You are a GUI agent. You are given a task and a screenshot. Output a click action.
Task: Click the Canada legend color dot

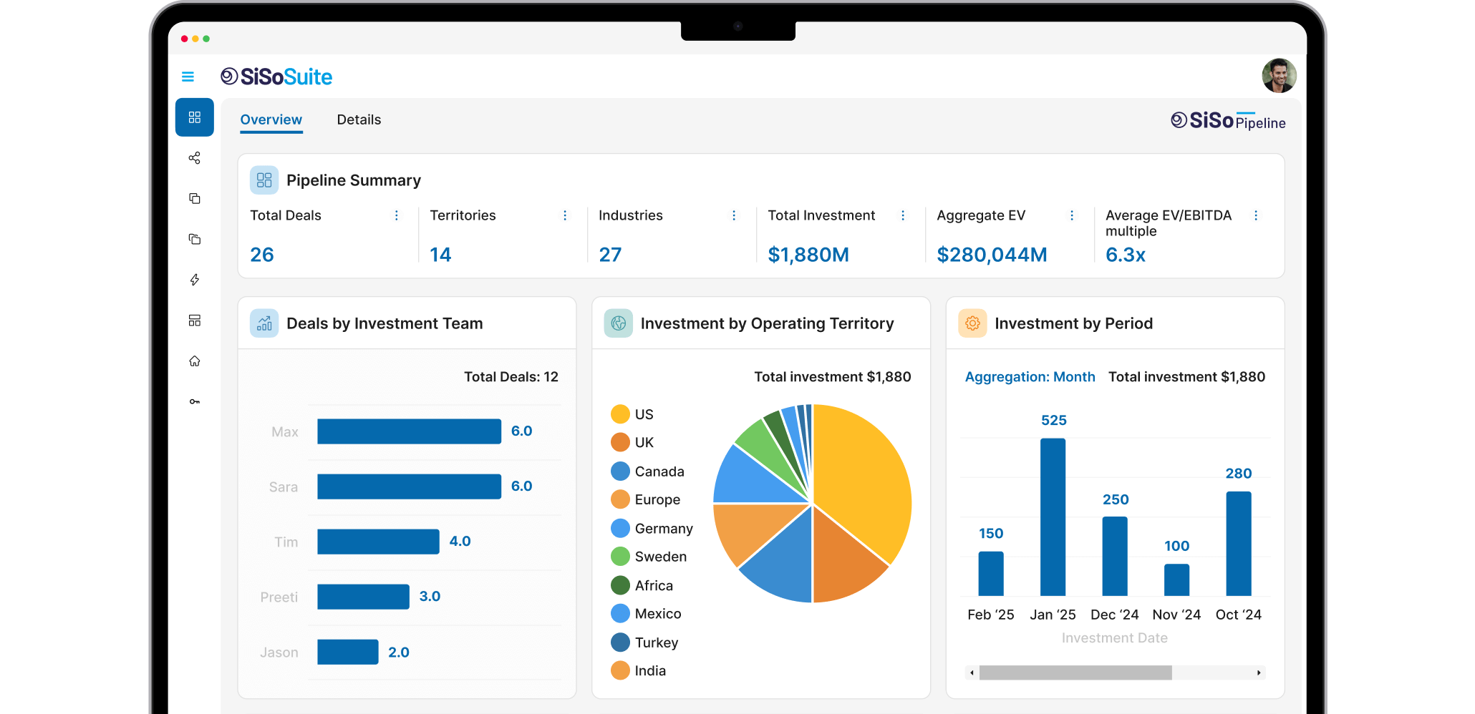tap(620, 471)
